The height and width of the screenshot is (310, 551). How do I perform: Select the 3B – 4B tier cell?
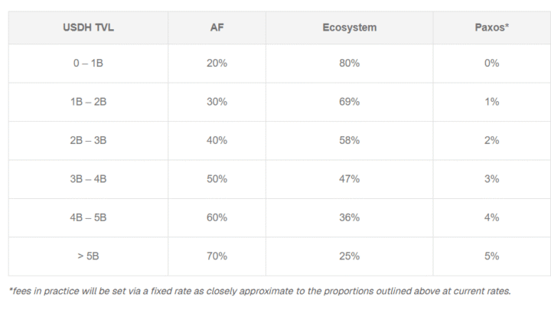tap(88, 179)
